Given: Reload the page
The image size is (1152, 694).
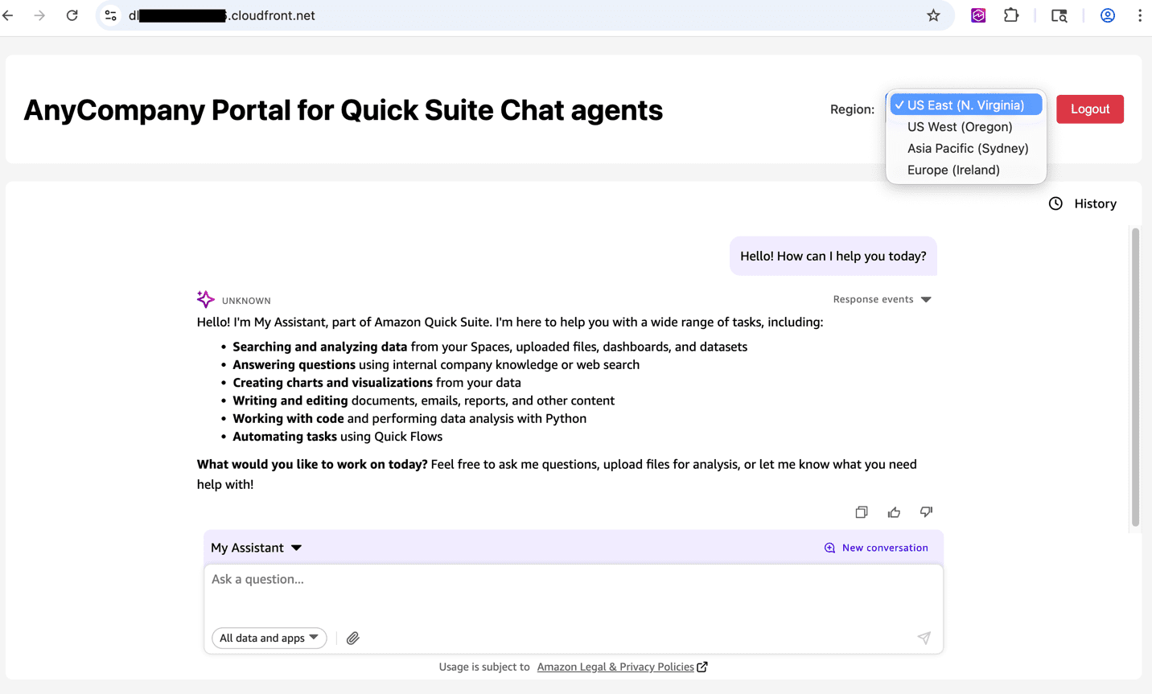Looking at the screenshot, I should point(72,15).
